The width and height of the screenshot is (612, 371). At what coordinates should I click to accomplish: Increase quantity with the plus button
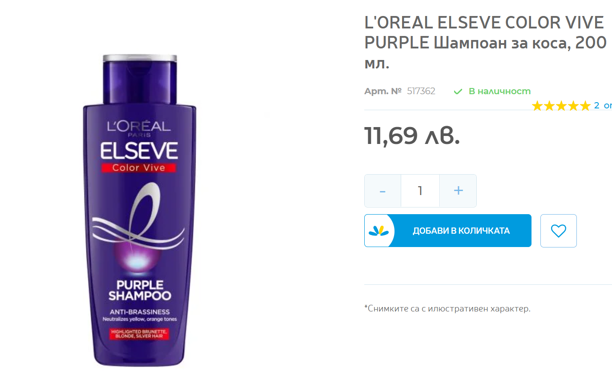coord(458,191)
